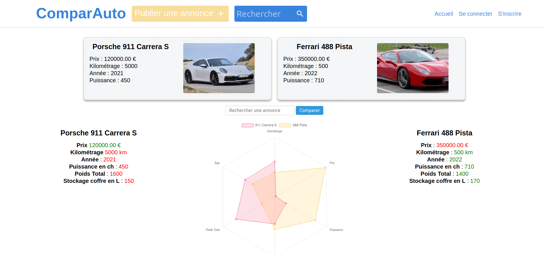Click the Ferrari 488 Pista card title
The width and height of the screenshot is (544, 254).
324,47
